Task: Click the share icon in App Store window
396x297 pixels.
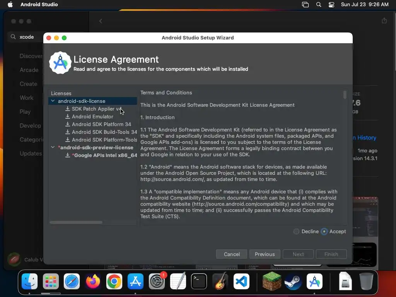Action: click(x=384, y=21)
